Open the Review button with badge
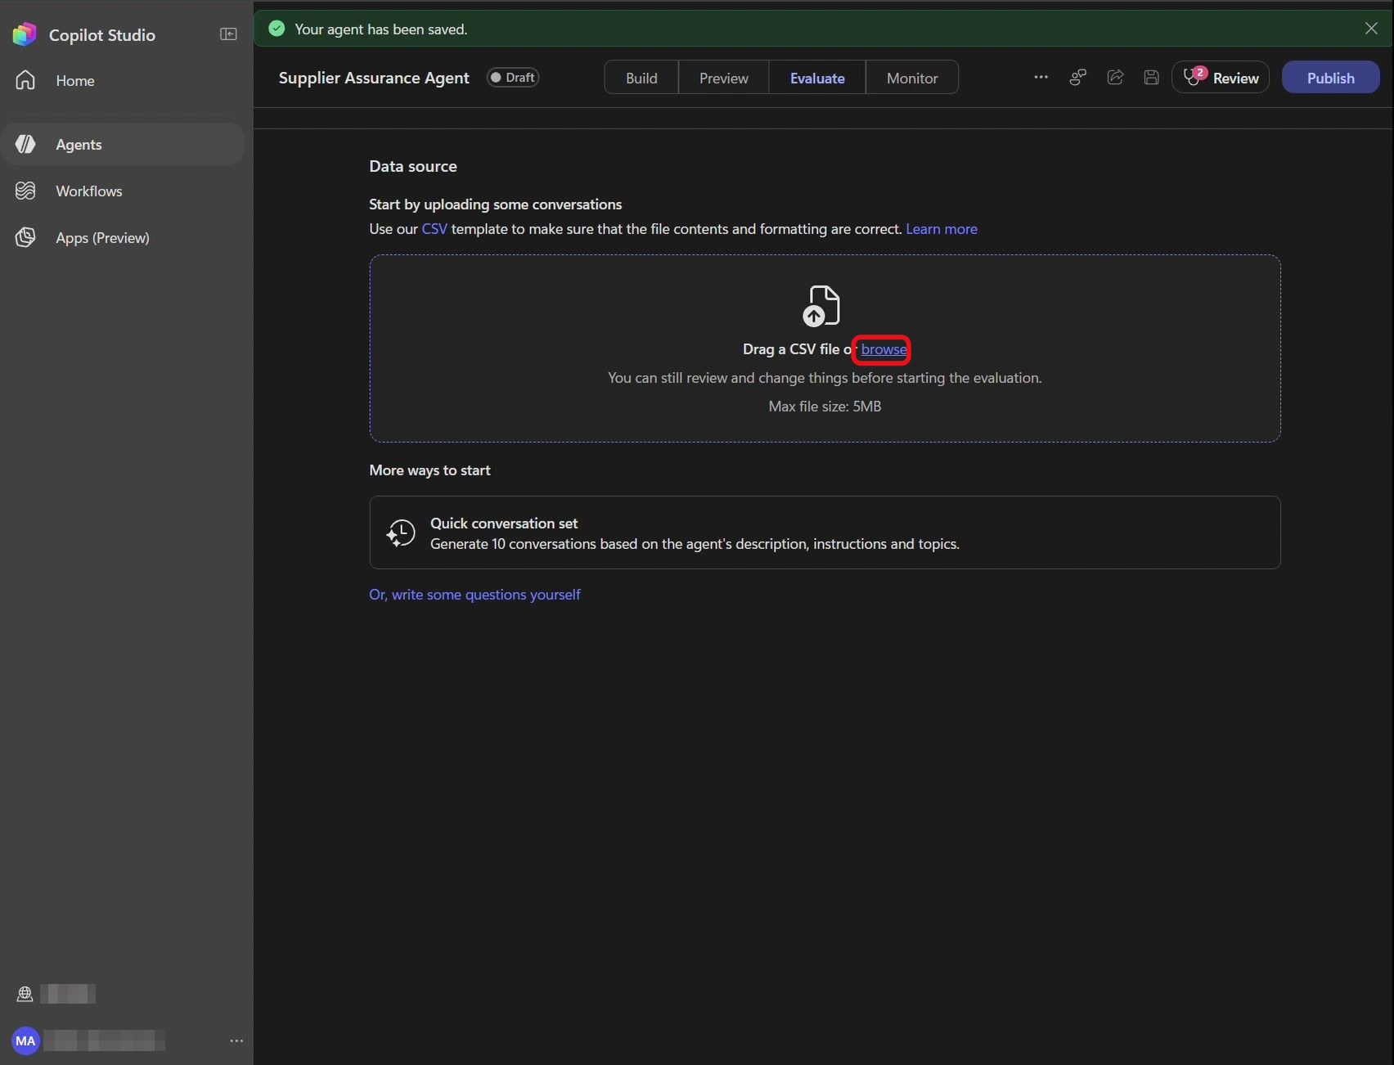1394x1065 pixels. [1220, 78]
